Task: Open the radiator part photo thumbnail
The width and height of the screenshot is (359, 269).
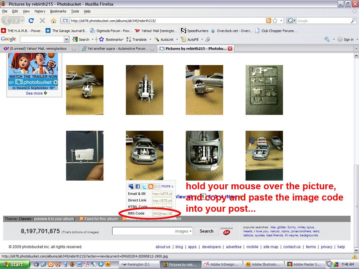Action: click(x=84, y=155)
